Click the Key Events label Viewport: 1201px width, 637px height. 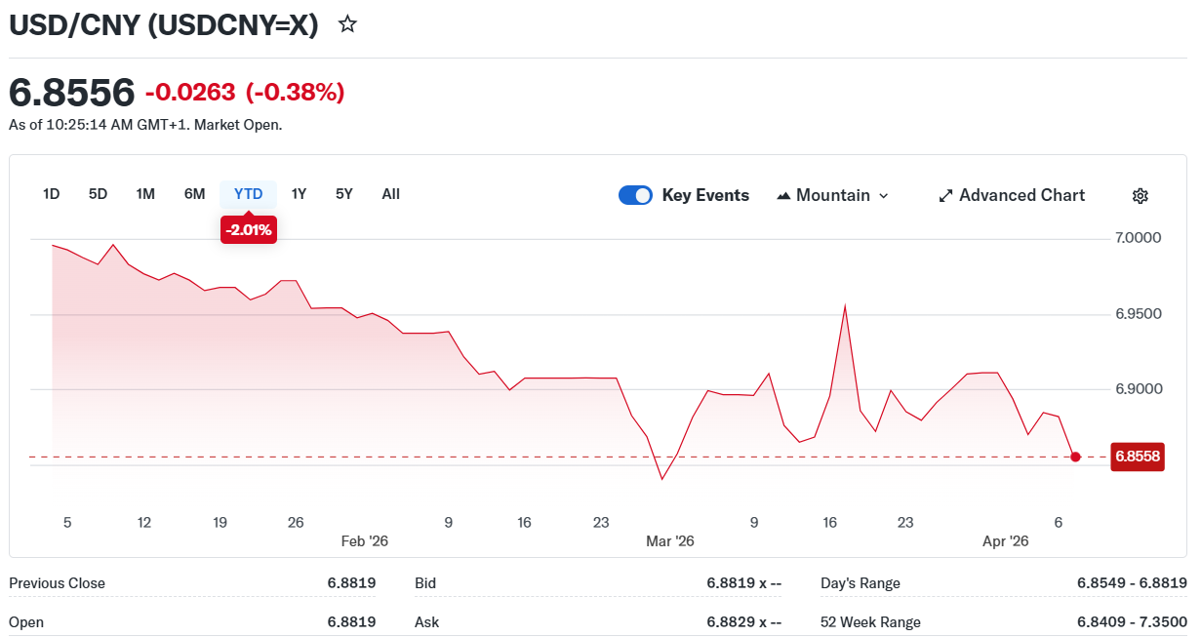pos(705,195)
